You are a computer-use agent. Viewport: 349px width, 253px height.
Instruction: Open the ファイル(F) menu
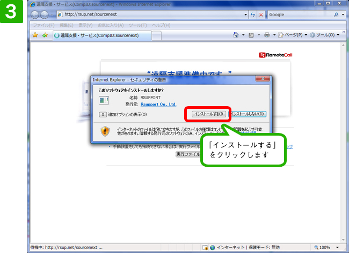click(43, 25)
